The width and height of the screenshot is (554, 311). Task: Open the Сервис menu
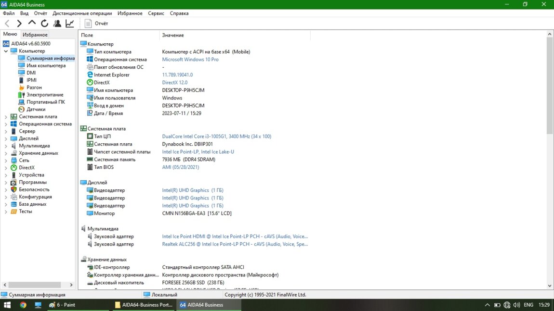(156, 13)
